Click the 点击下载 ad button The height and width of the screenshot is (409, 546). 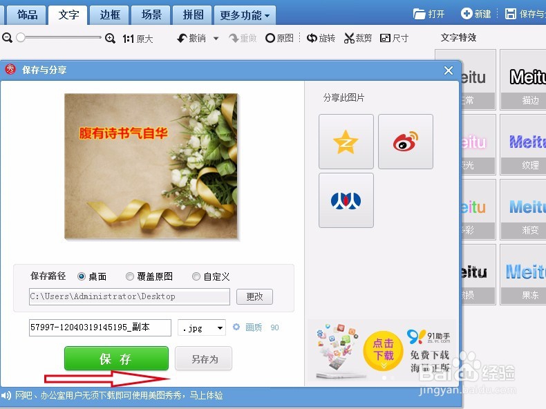tap(383, 351)
